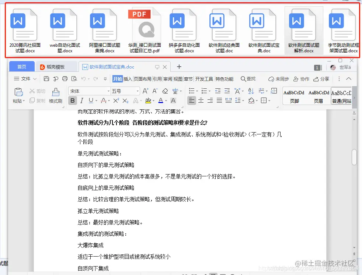
Task: Click the highlight color icon
Action: click(149, 100)
